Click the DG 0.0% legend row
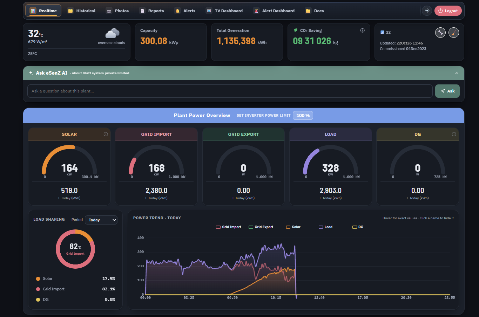This screenshot has height=317, width=479. 75,299
